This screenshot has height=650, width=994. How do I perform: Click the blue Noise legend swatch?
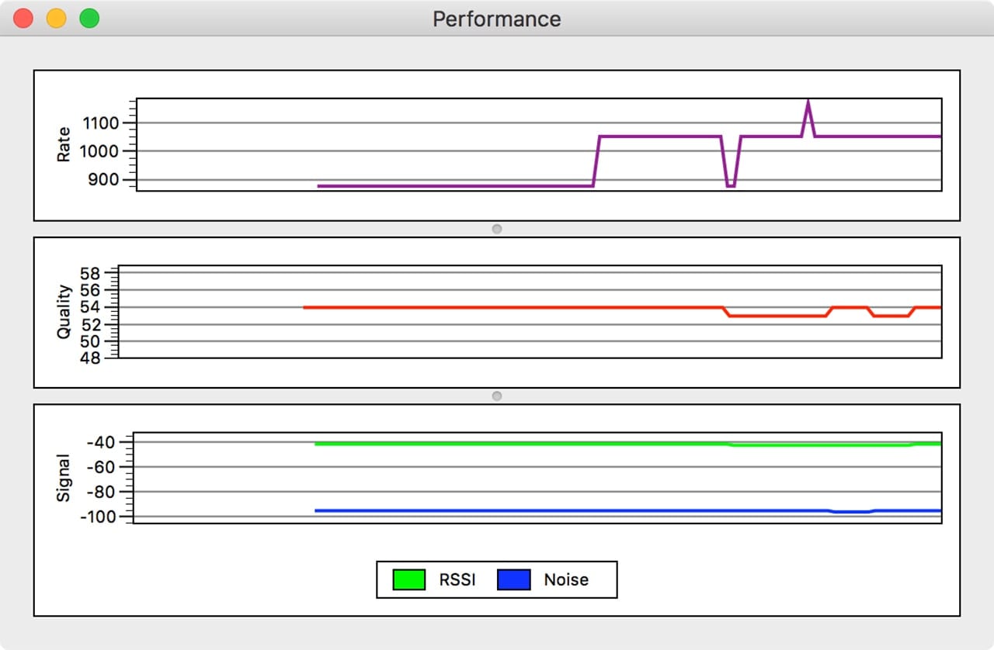click(x=513, y=579)
